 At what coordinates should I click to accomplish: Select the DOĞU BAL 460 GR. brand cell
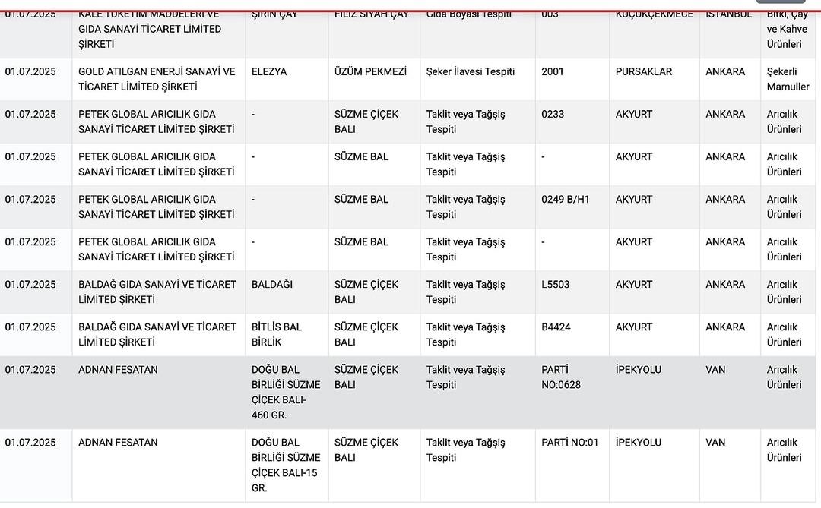(x=286, y=392)
